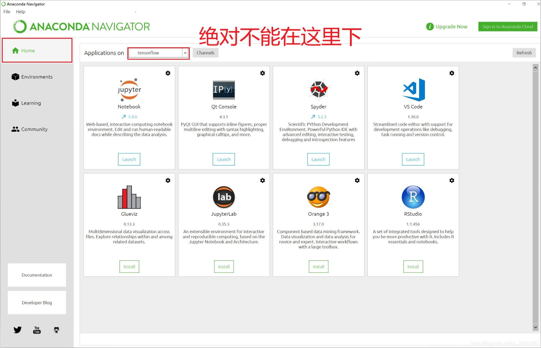Launch Jupyter Notebook
The height and width of the screenshot is (348, 541).
click(x=129, y=159)
